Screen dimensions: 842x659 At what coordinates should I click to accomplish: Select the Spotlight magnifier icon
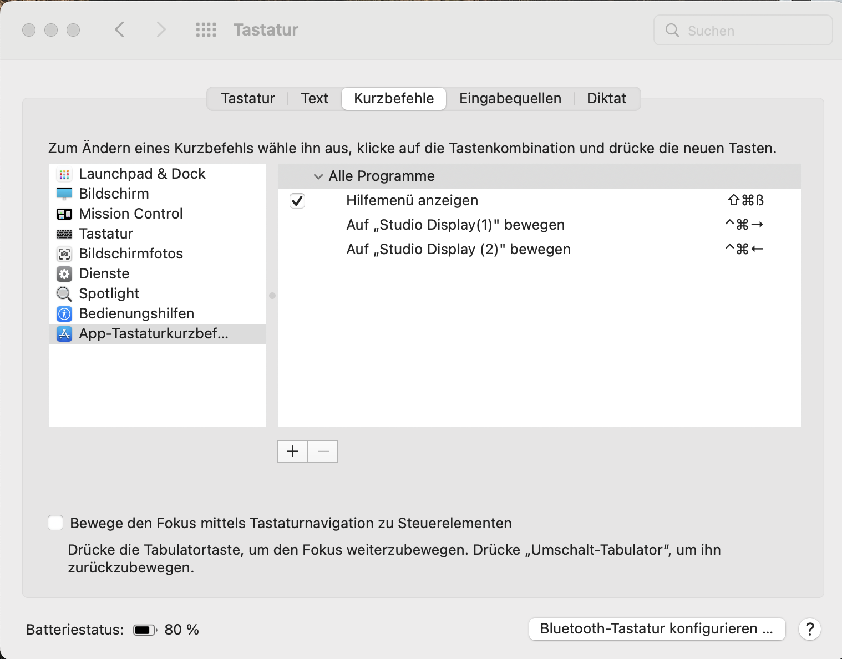pos(64,294)
